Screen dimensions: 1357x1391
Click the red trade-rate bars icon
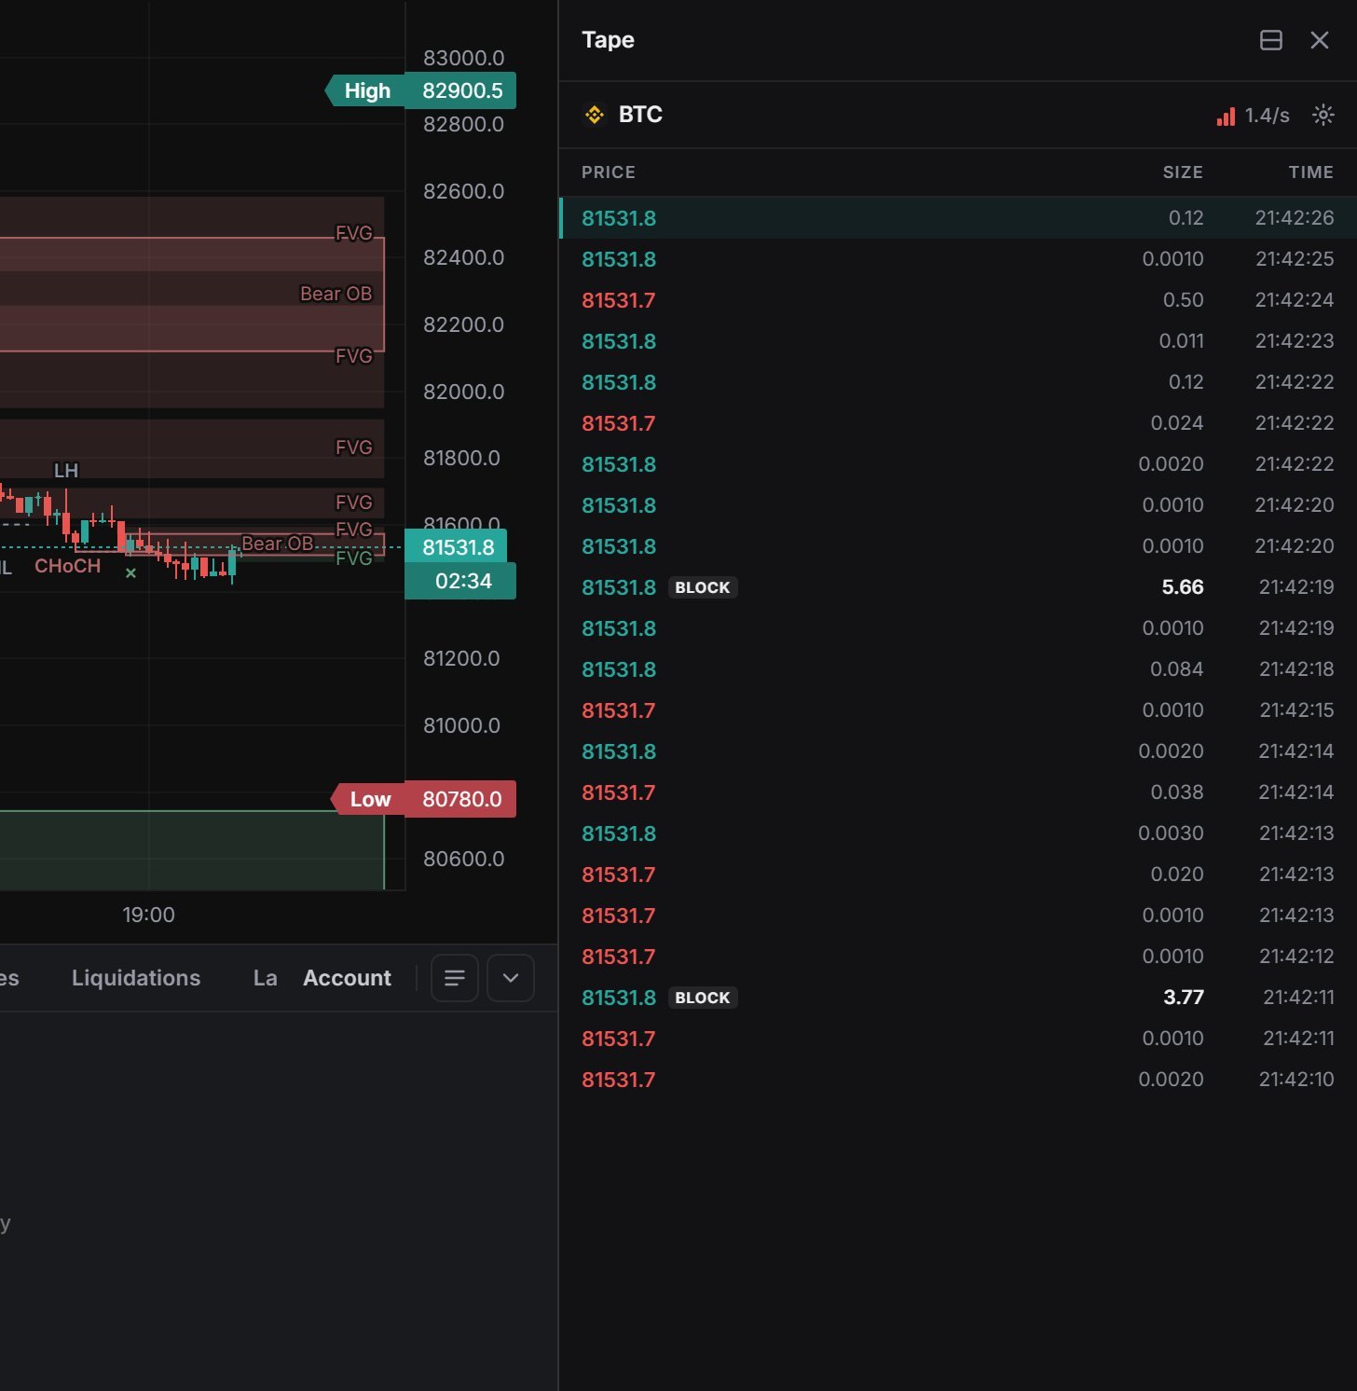(x=1226, y=116)
